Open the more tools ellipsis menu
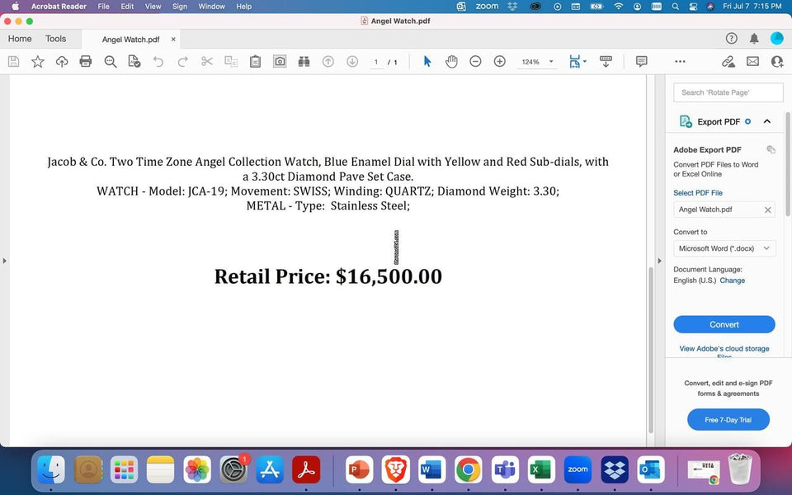 pos(680,62)
